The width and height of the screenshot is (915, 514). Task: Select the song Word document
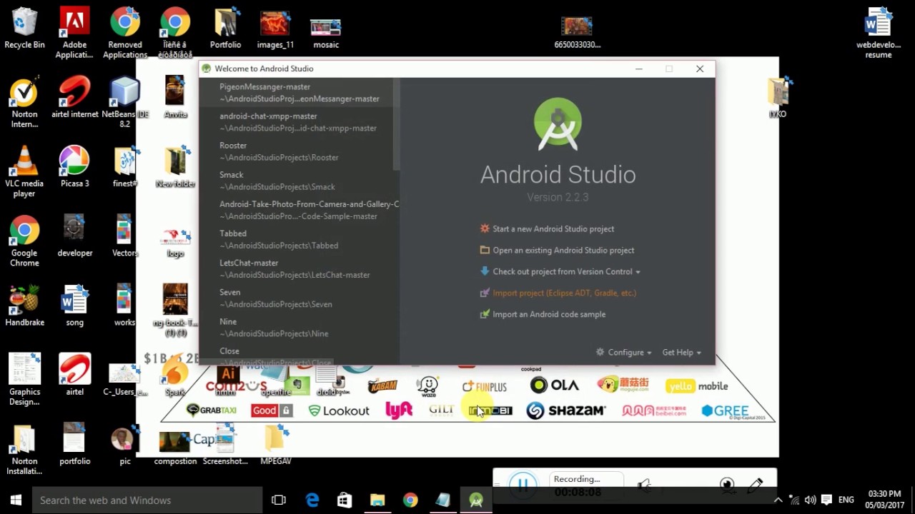tap(74, 306)
